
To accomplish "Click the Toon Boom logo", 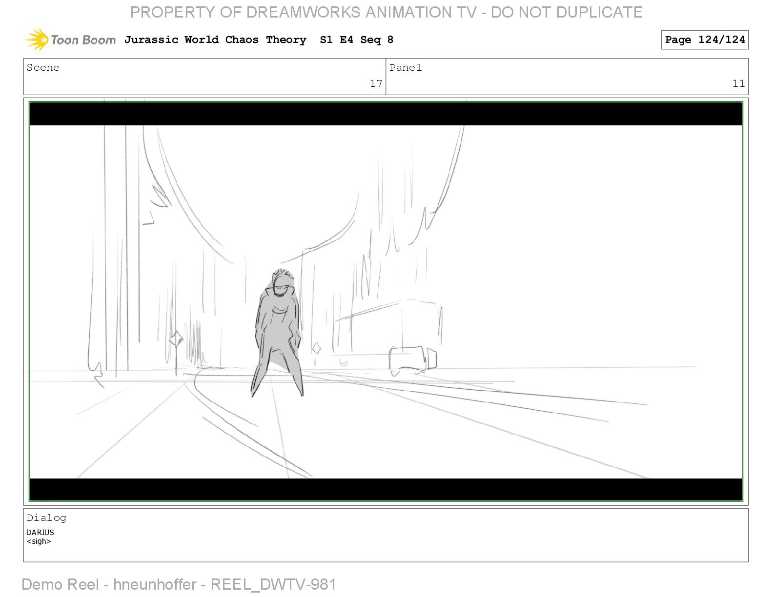I will point(71,40).
